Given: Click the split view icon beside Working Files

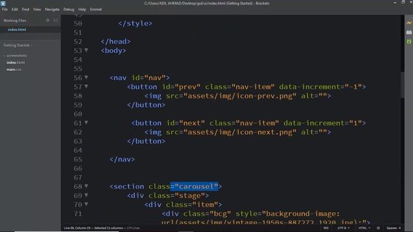Looking at the screenshot, I should 55,20.
